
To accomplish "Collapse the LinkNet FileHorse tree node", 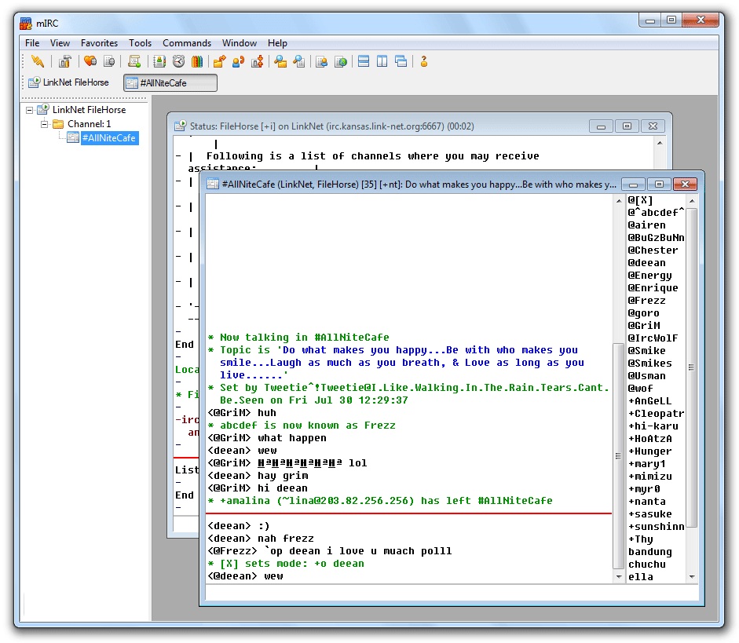I will 29,110.
